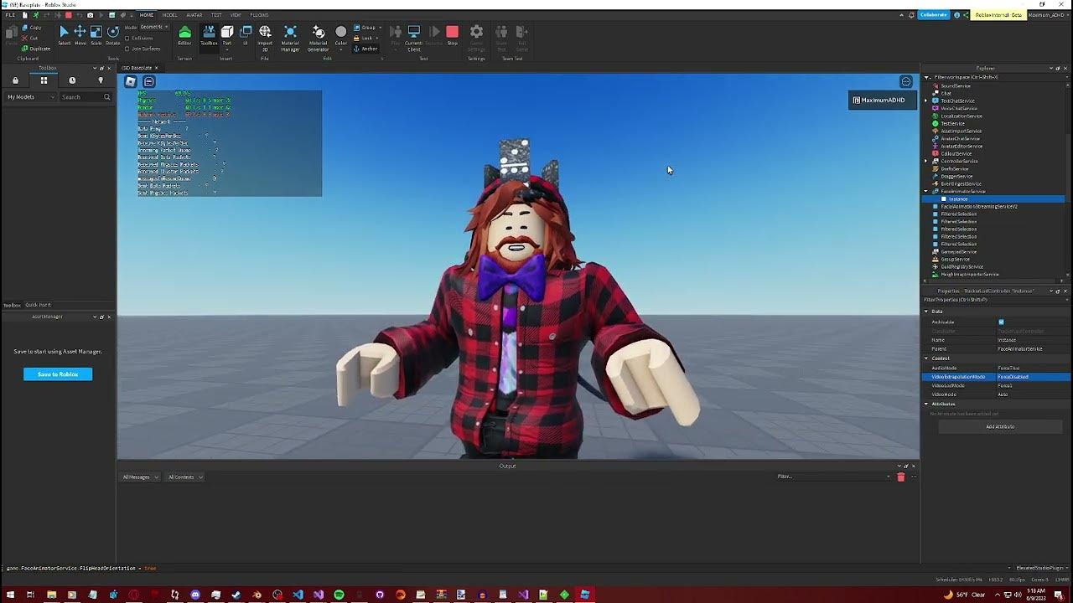
Task: Open Toolbox Marketplace lock tab
Action: [x=15, y=80]
